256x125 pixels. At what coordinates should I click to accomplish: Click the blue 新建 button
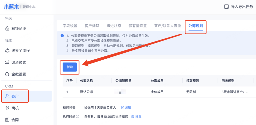point(69,67)
